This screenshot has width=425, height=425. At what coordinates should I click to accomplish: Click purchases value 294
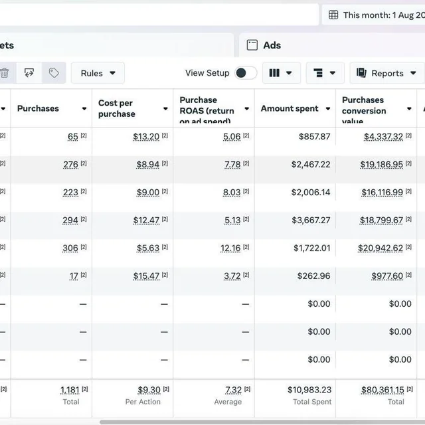tap(70, 220)
